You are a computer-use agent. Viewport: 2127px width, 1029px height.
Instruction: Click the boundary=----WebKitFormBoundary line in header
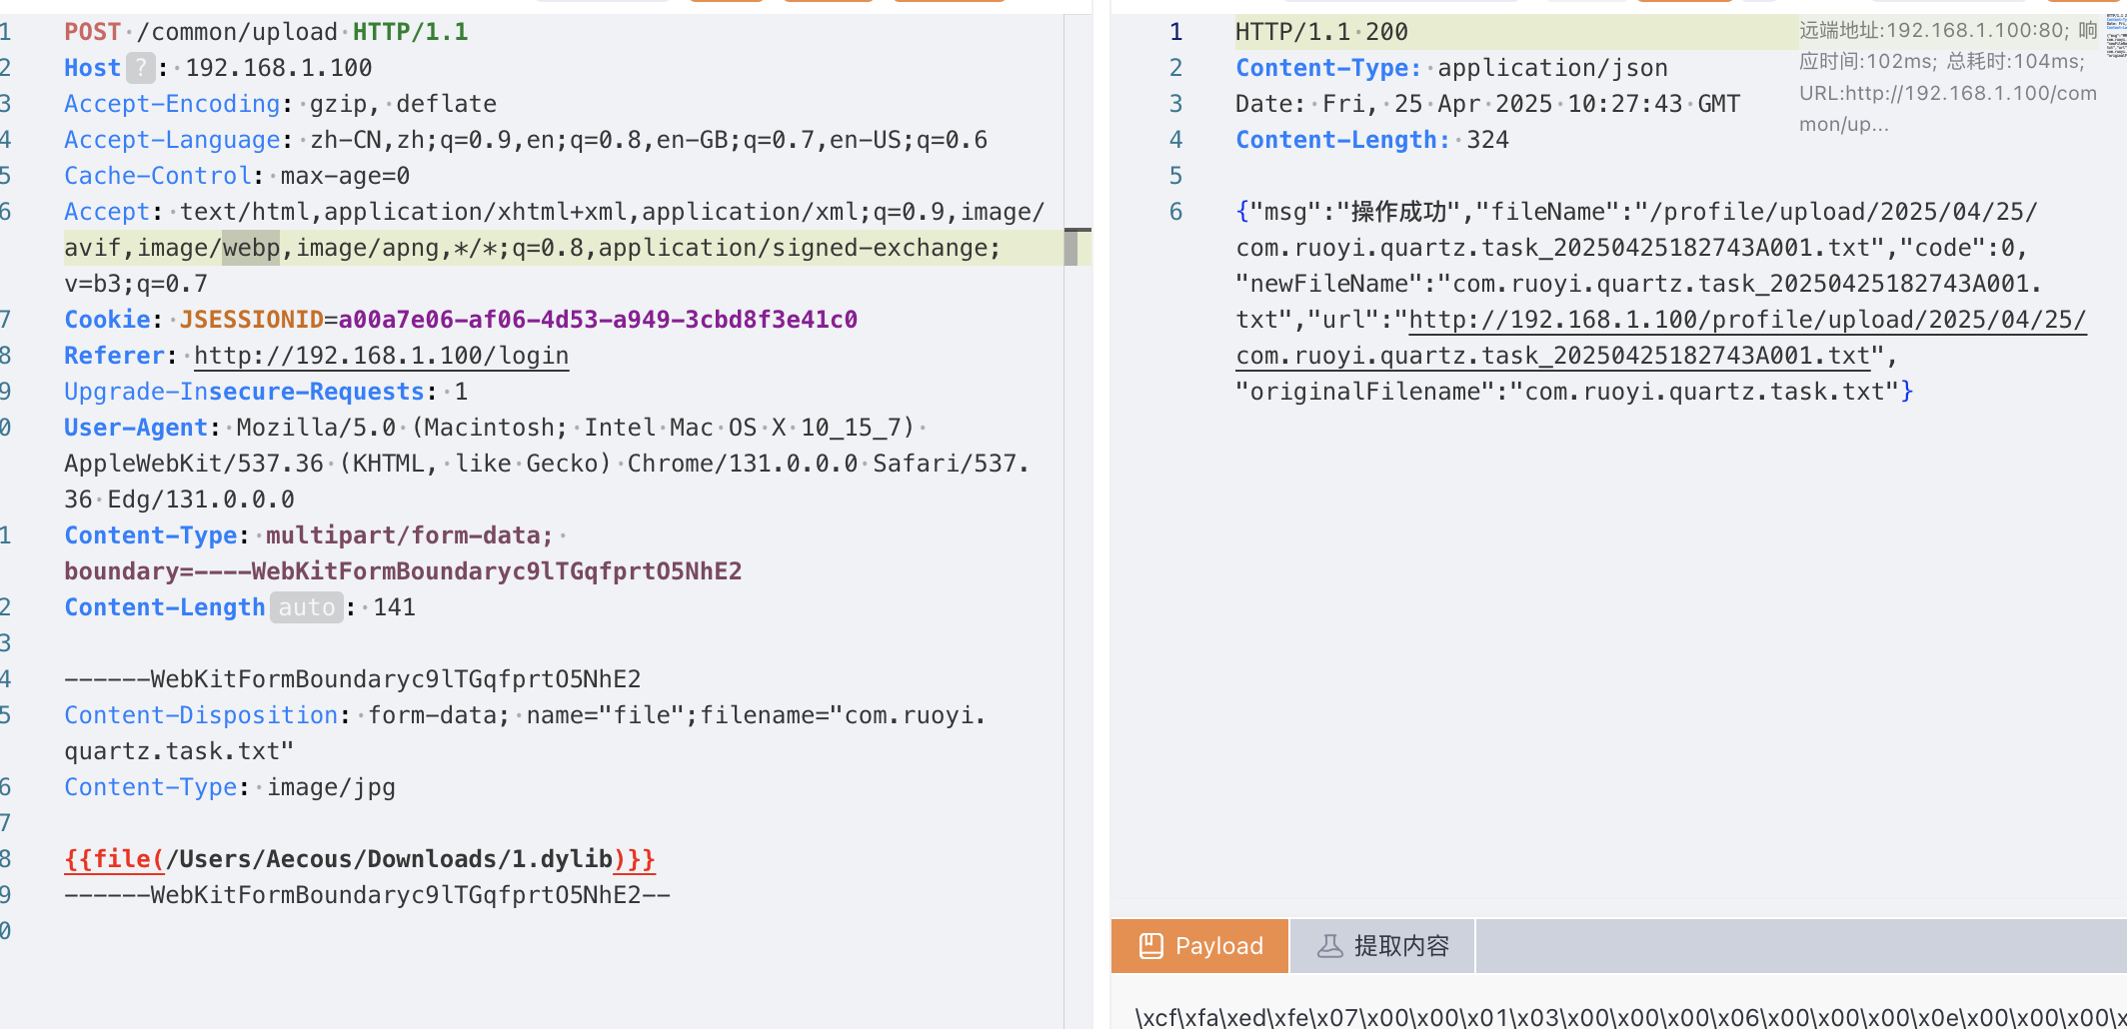click(403, 571)
